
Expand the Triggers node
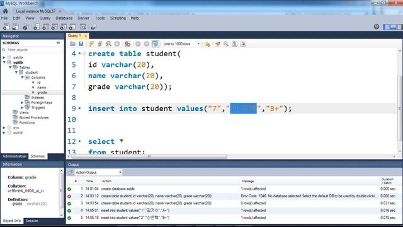(22, 108)
